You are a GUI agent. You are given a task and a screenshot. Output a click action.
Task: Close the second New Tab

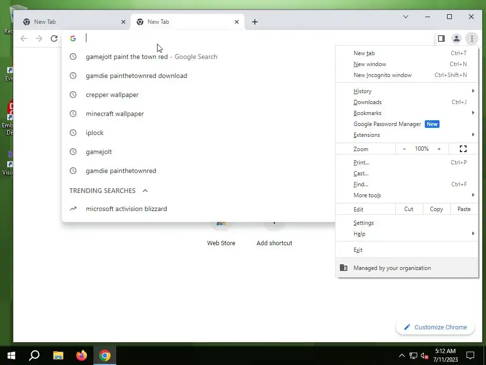pos(237,22)
